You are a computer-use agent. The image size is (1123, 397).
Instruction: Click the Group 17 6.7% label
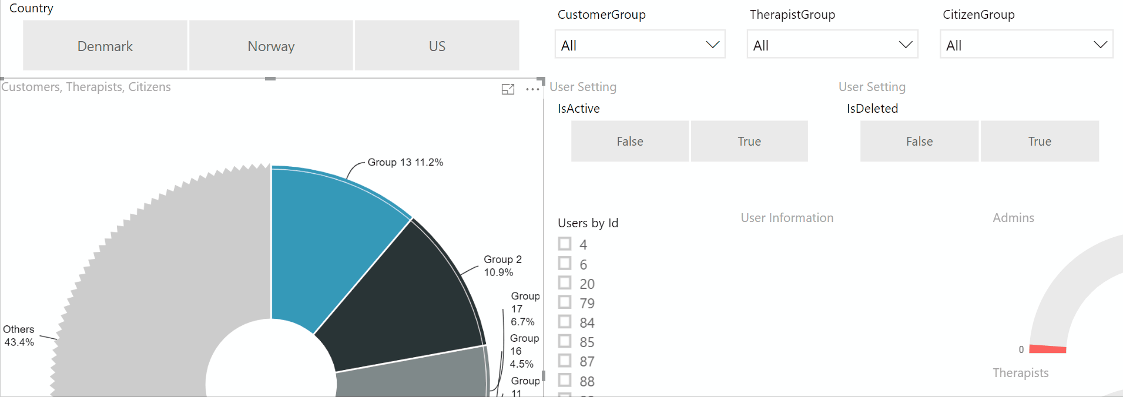tap(525, 309)
